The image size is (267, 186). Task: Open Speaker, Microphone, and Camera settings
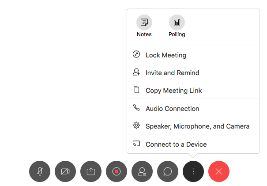point(197,126)
